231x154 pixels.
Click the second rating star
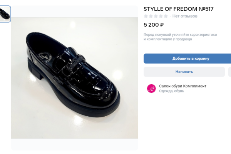tap(151, 16)
